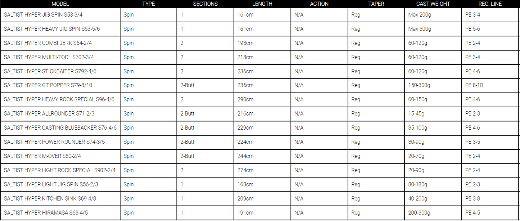This screenshot has height=221, width=520.
Task: Click the 290cm length cell
Action: (262, 99)
